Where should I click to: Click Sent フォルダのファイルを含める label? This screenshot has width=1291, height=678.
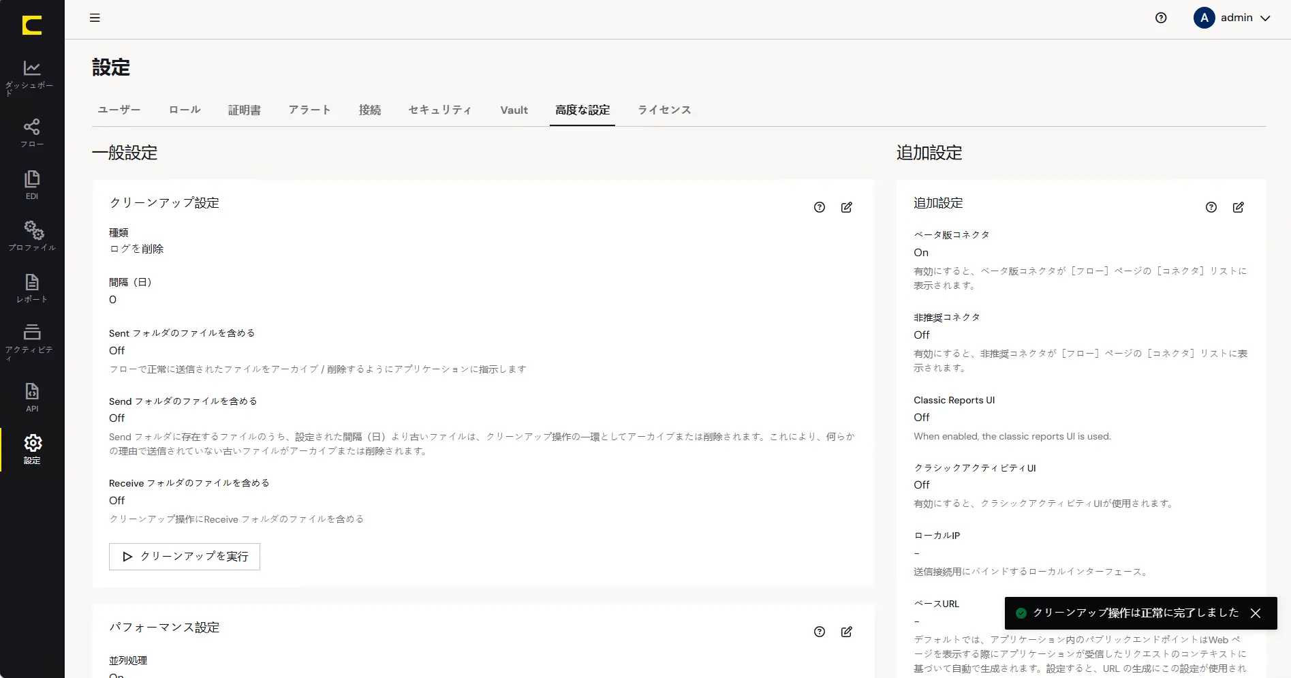pos(182,333)
